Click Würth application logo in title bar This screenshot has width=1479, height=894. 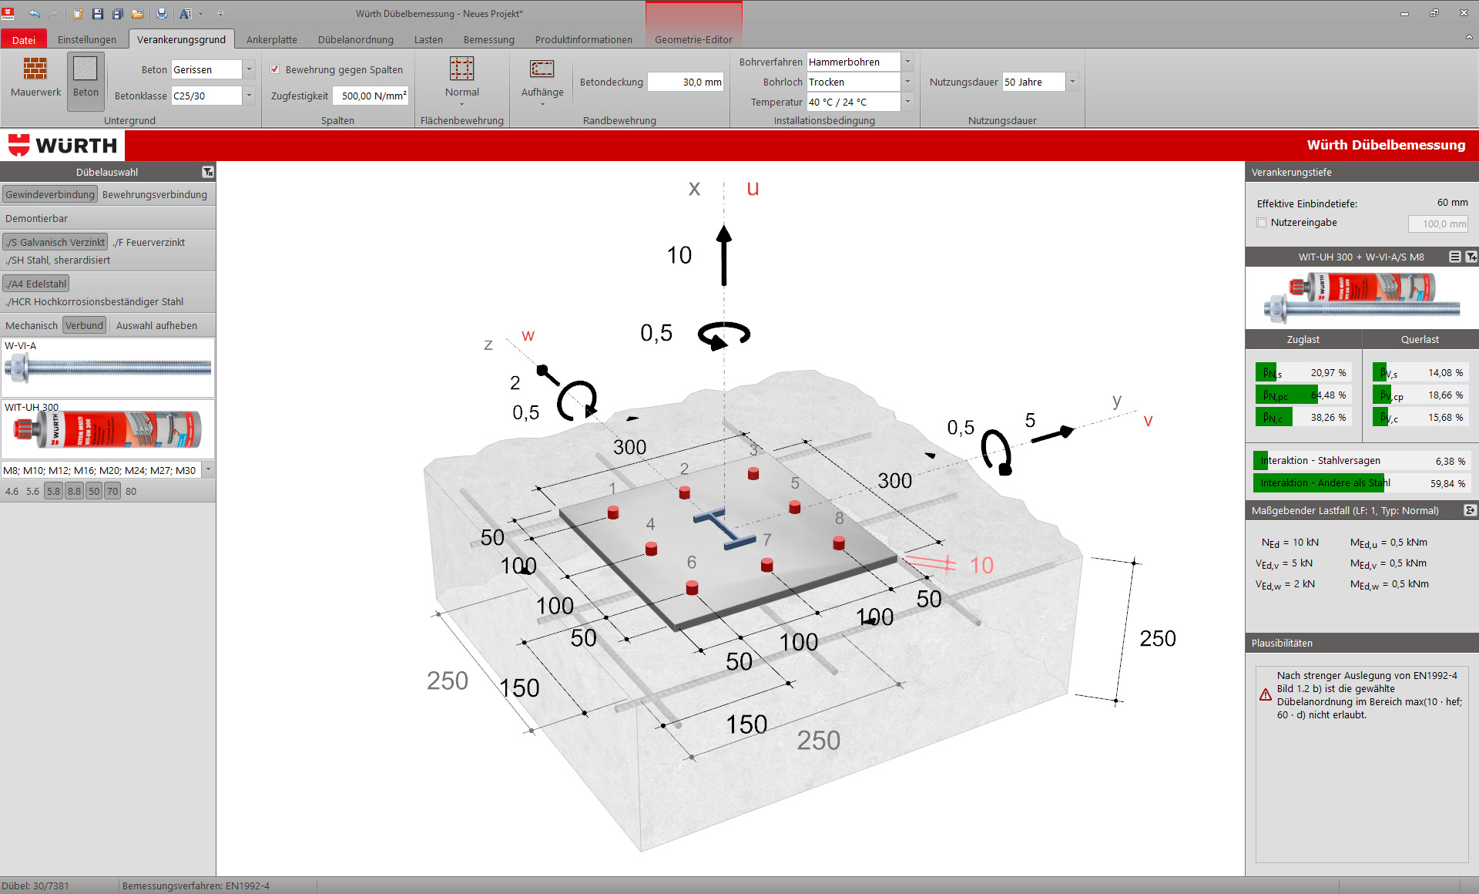(x=8, y=13)
